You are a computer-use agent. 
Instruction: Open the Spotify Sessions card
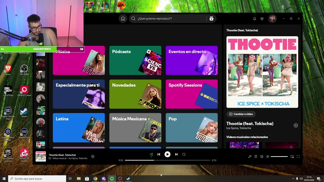[x=192, y=94]
